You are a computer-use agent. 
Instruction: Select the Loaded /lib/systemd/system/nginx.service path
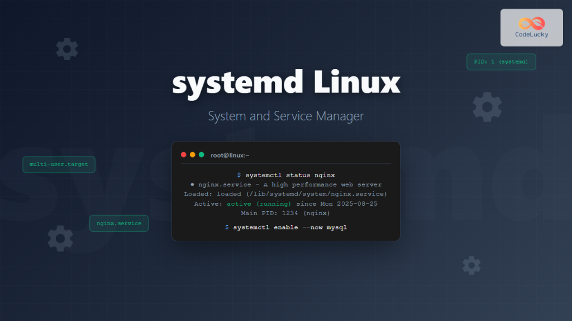tap(285, 194)
